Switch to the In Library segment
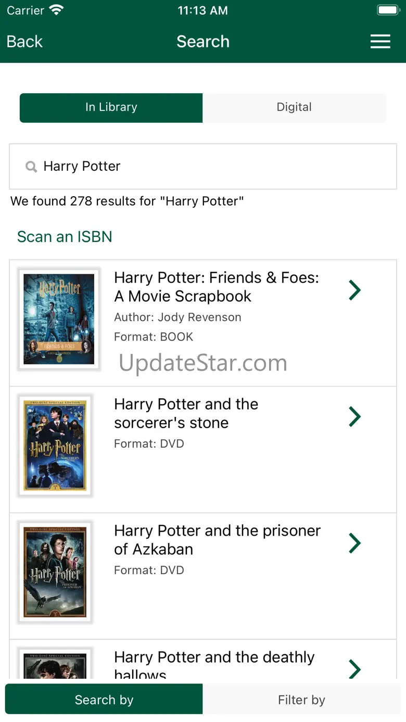Viewport: 406px width, 722px height. pos(111,108)
